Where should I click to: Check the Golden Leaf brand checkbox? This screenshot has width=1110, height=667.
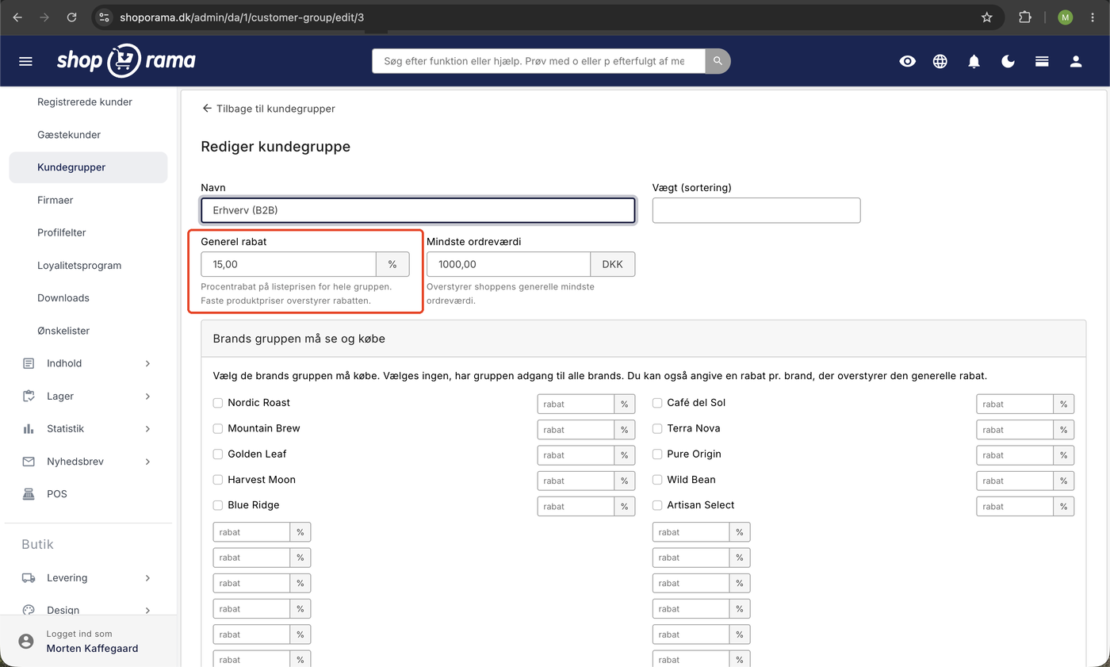pos(218,454)
